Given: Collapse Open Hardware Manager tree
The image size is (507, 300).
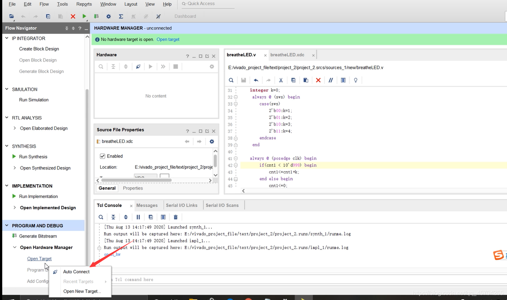Looking at the screenshot, I should (x=15, y=247).
